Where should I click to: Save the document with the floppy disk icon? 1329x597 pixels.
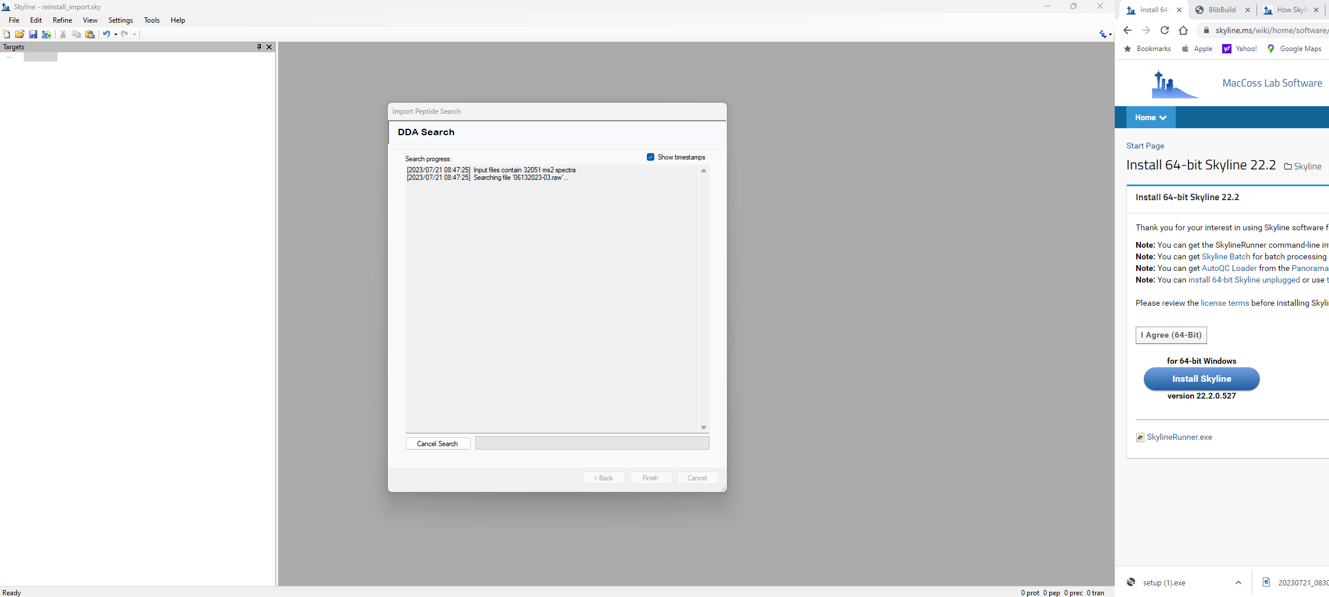33,34
